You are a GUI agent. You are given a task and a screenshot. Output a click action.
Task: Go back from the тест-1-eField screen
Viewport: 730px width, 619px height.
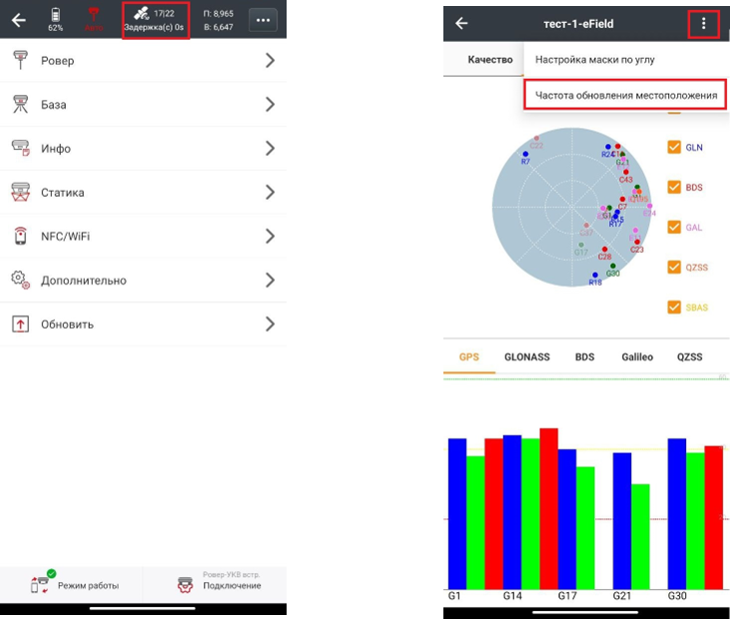click(x=461, y=23)
